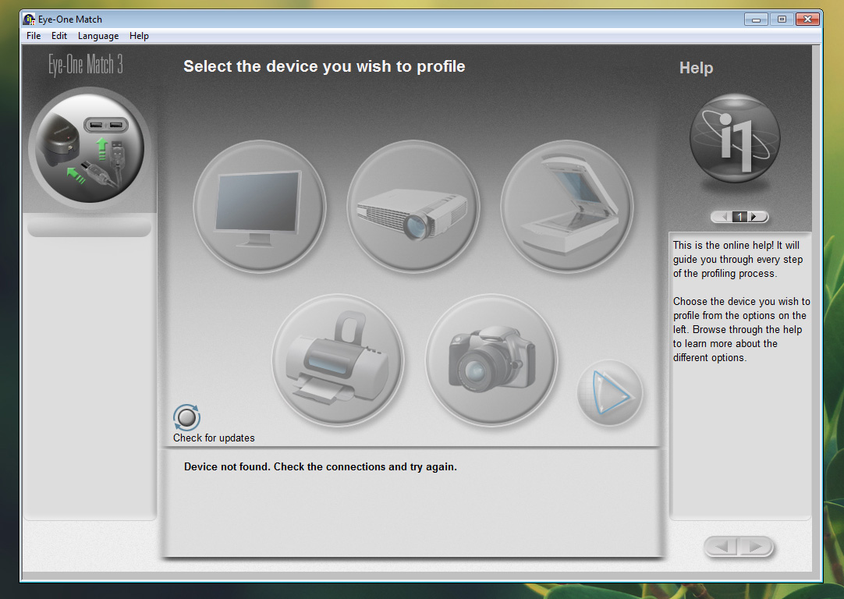844x599 pixels.
Task: Click the Eye-One device connection illustration
Action: pos(90,148)
